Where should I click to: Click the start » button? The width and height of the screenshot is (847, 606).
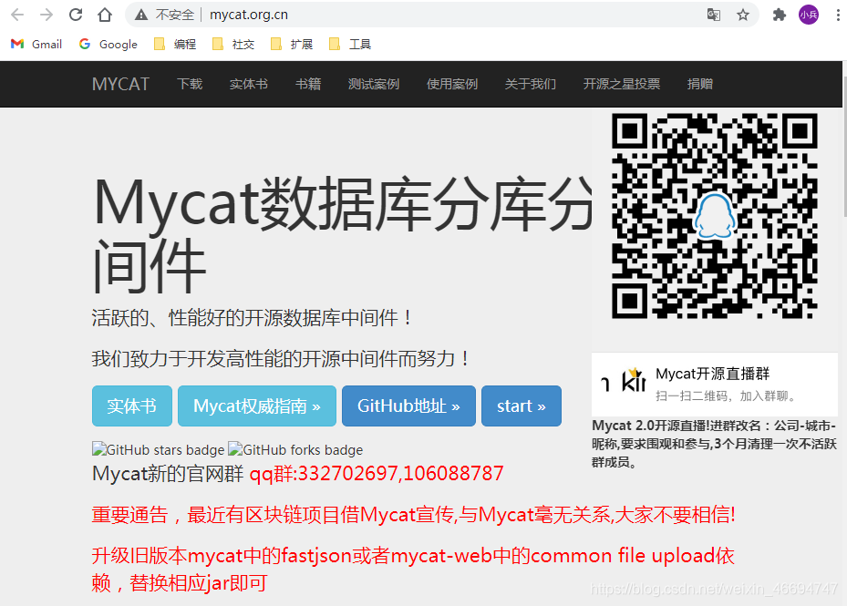[522, 406]
